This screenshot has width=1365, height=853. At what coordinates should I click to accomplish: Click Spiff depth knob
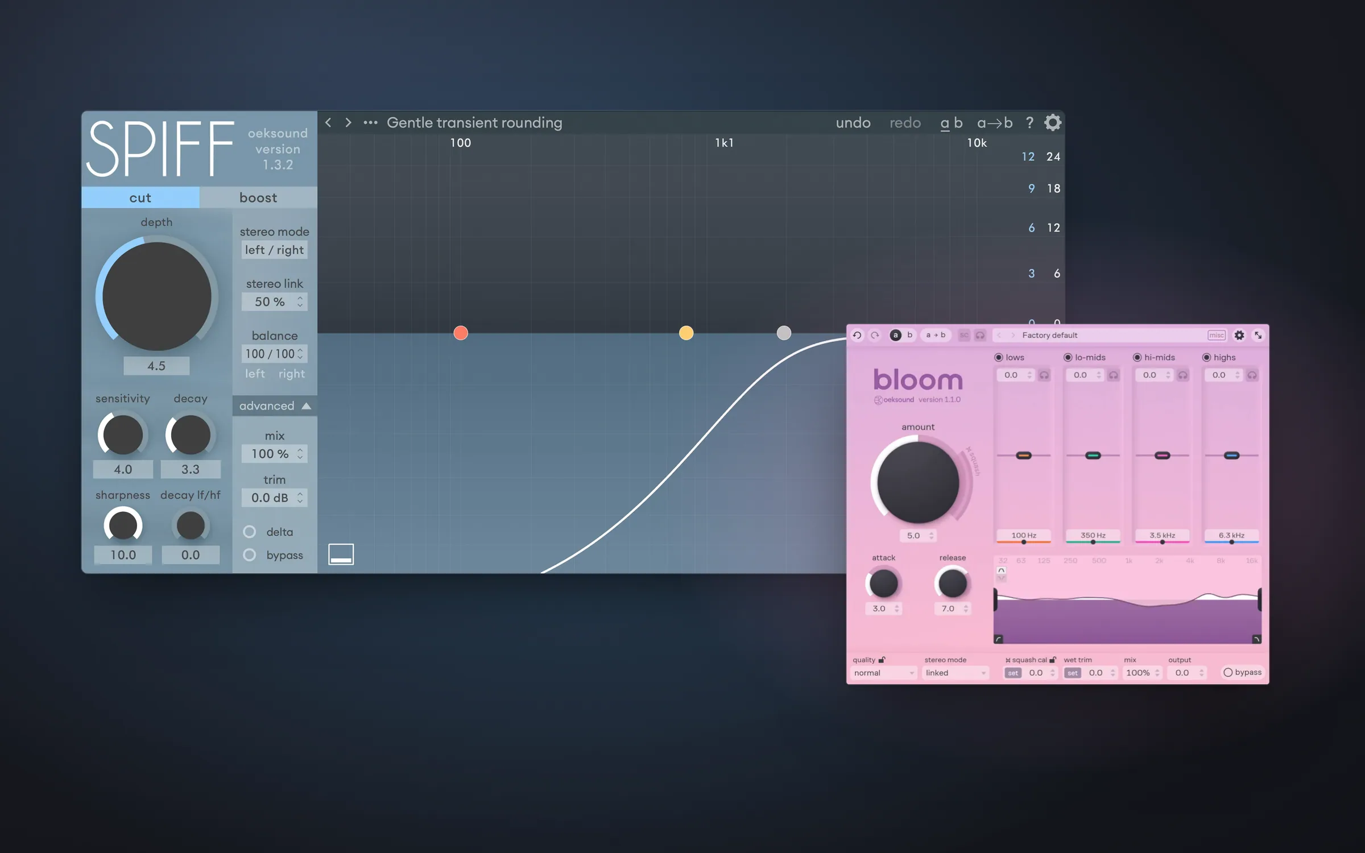click(x=156, y=296)
